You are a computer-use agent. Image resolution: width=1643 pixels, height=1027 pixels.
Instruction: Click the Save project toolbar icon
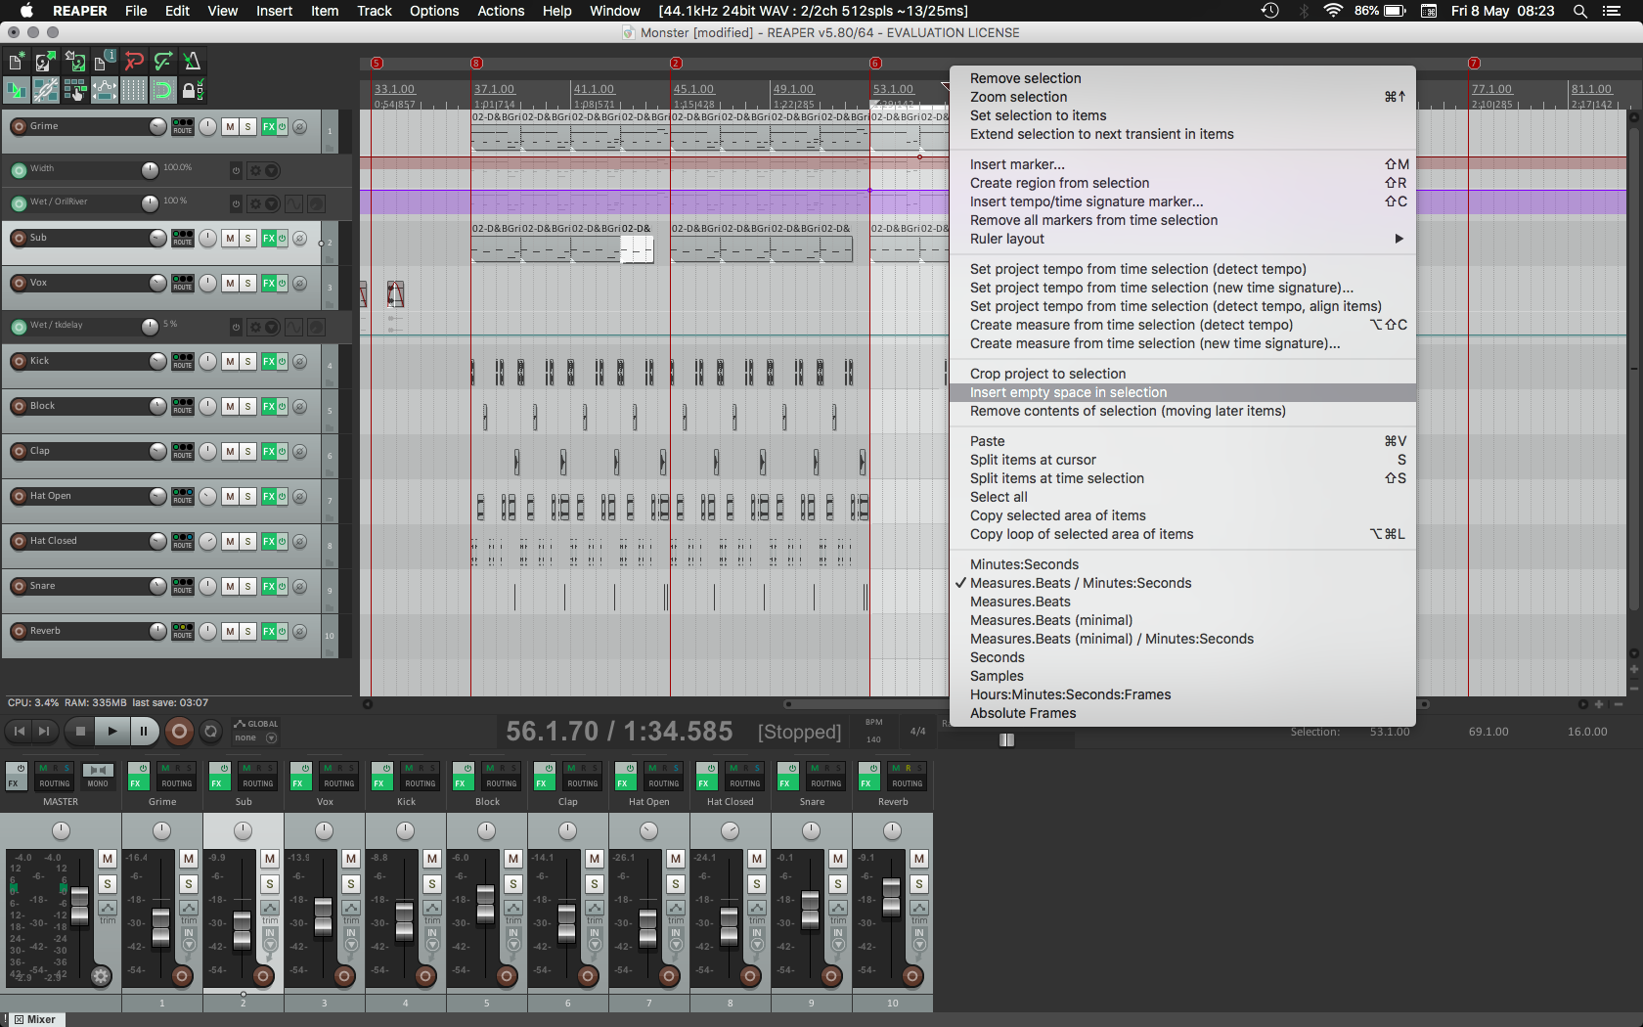tap(75, 62)
